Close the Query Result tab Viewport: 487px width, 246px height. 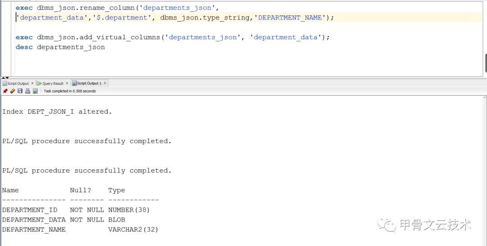pos(67,83)
